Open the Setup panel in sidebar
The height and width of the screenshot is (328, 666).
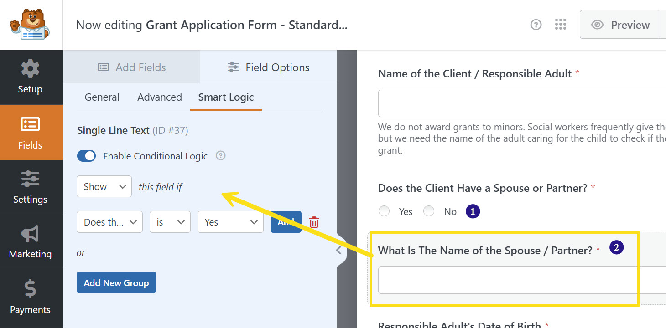(x=30, y=77)
